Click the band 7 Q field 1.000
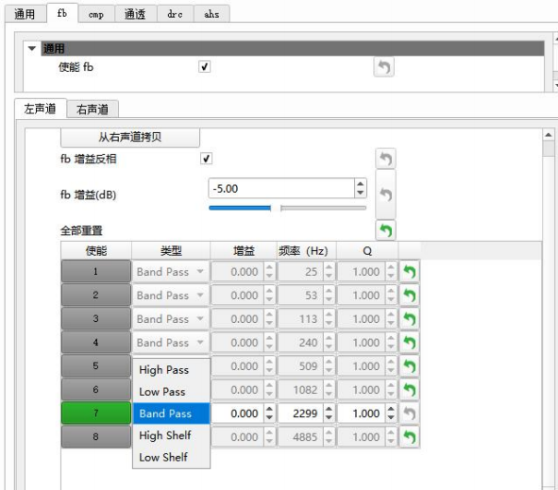Screen dimensions: 558x490 362,414
